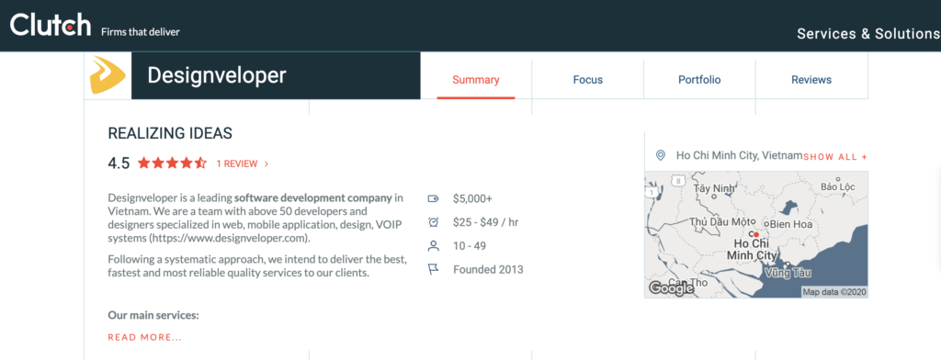941x360 pixels.
Task: Click the 'Thủ Dầu Một' map label
Action: click(719, 221)
